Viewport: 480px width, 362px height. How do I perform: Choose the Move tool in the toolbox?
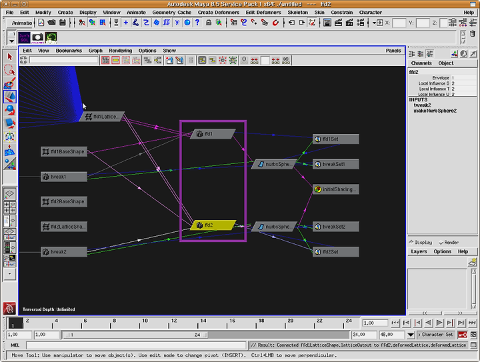(x=10, y=97)
